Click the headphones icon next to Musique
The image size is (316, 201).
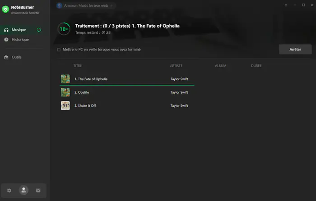pos(6,30)
